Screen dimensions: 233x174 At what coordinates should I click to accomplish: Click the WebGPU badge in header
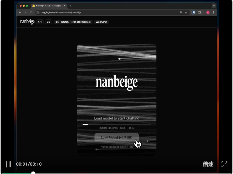coord(101,22)
